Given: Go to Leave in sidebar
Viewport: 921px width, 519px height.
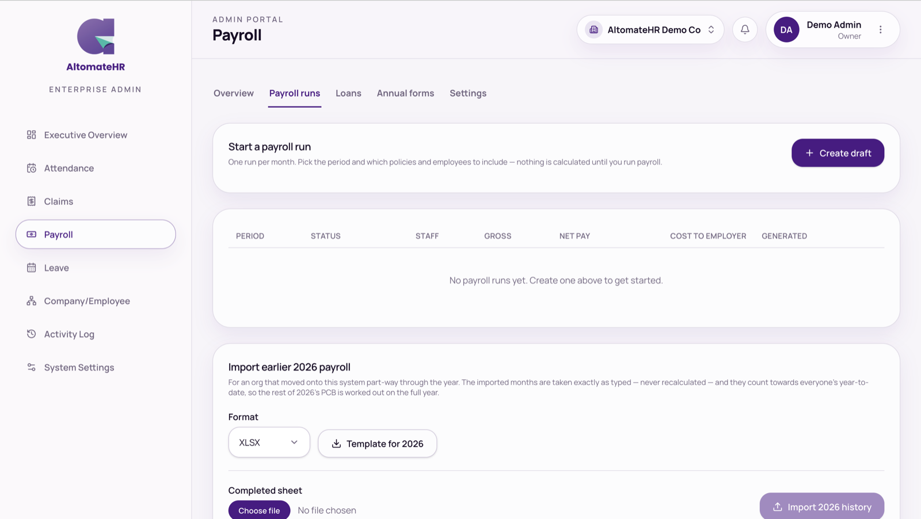Looking at the screenshot, I should (96, 268).
